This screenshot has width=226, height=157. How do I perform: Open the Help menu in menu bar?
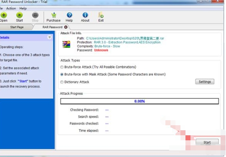(23, 8)
